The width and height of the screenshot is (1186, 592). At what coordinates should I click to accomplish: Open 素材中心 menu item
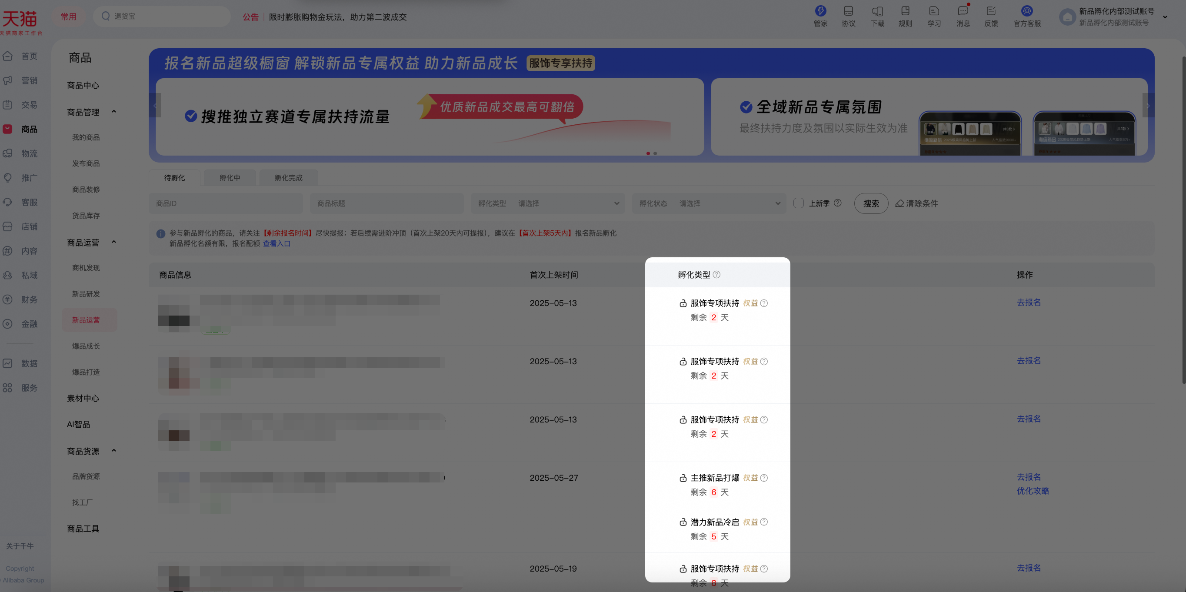pos(83,398)
